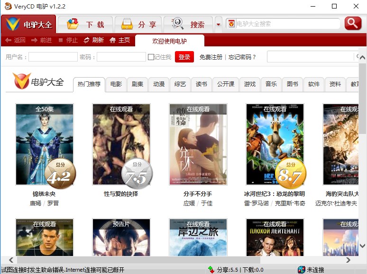The width and height of the screenshot is (367, 274).
Task: Open the ПЛОХОЙ ЛЕЙТЕНАНТ poster thumbnail
Action: [x=275, y=238]
